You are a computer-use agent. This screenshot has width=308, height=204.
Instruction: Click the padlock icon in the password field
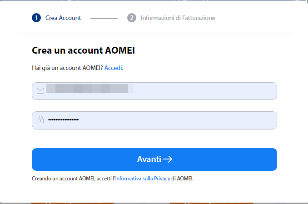click(x=40, y=120)
